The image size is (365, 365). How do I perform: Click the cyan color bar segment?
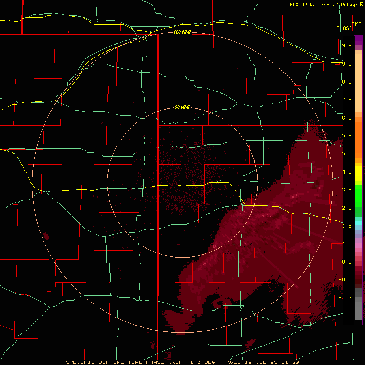pos(358,223)
